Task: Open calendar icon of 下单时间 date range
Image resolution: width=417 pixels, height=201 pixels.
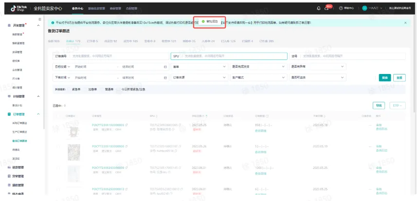Action: point(165,78)
